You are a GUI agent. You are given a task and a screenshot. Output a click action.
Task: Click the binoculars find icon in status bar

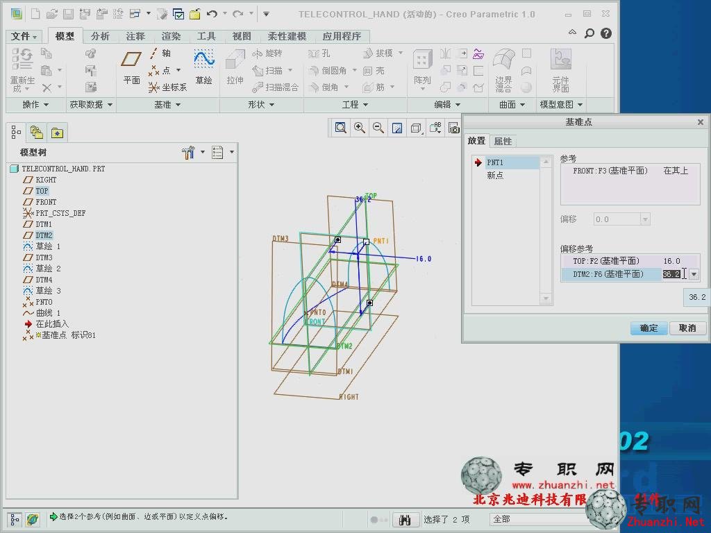pos(405,519)
